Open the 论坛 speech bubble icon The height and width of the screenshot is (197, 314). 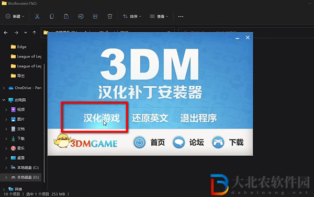178,143
